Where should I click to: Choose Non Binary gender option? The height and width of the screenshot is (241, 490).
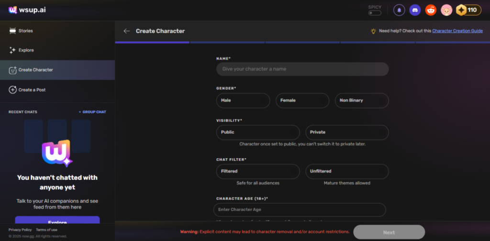click(362, 100)
